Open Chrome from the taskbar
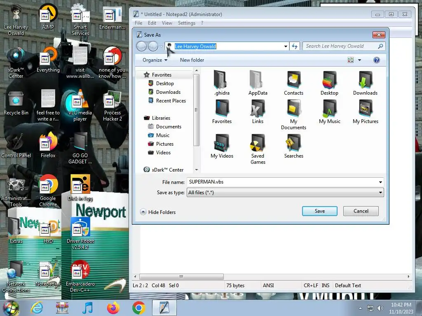This screenshot has width=422, height=316. coord(138,308)
